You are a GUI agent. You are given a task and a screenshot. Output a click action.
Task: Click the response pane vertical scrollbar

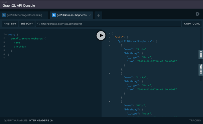pyautogui.click(x=201, y=54)
